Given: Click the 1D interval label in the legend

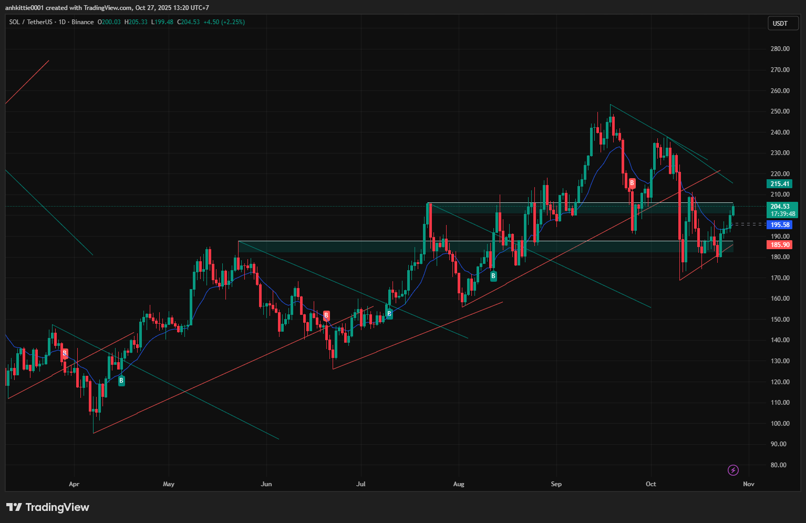Looking at the screenshot, I should [62, 22].
